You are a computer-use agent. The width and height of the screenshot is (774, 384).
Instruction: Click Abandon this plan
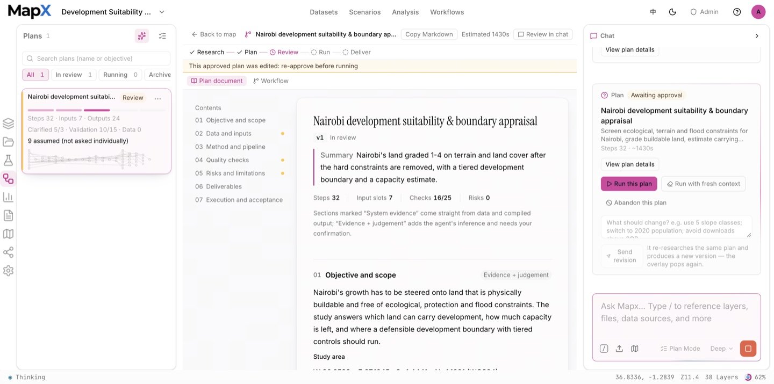[636, 202]
